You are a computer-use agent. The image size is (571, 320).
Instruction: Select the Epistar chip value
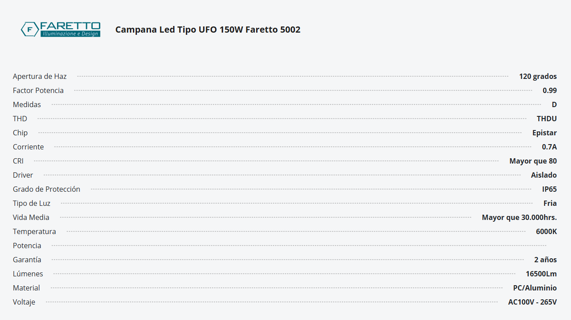pyautogui.click(x=544, y=133)
